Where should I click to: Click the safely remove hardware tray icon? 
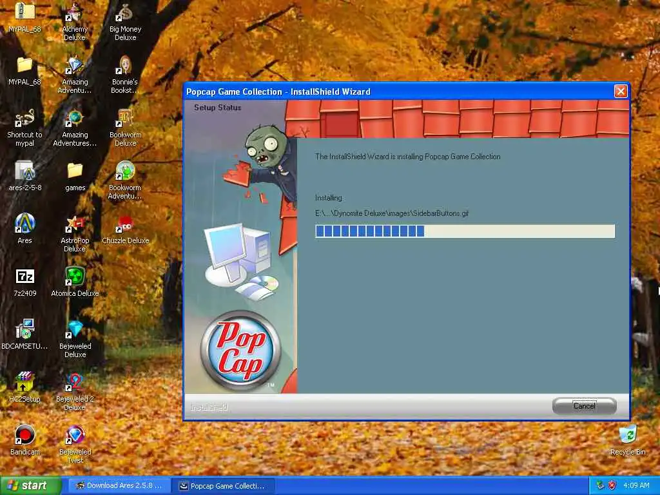(600, 485)
